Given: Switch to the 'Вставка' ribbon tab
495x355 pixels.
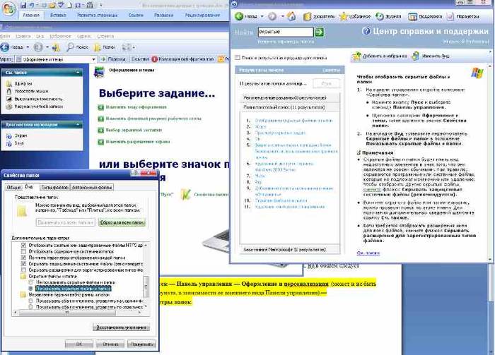Looking at the screenshot, I should pyautogui.click(x=59, y=13).
